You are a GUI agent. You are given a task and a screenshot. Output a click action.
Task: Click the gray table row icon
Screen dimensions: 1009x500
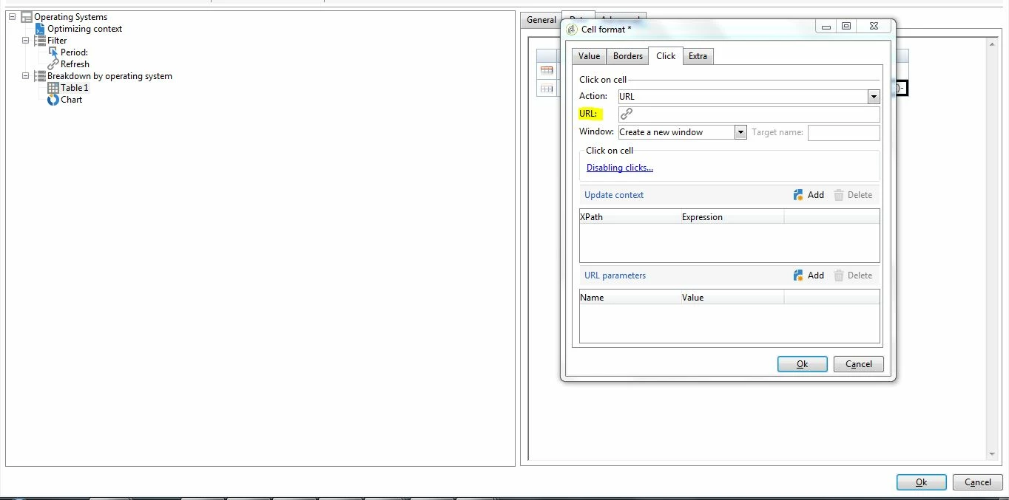tap(547, 89)
